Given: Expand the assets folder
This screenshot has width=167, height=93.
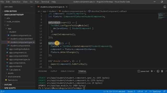Looking at the screenshot, I should (x=10, y=73).
